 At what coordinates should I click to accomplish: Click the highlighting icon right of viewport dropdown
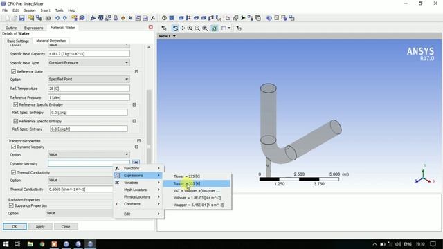(239, 28)
